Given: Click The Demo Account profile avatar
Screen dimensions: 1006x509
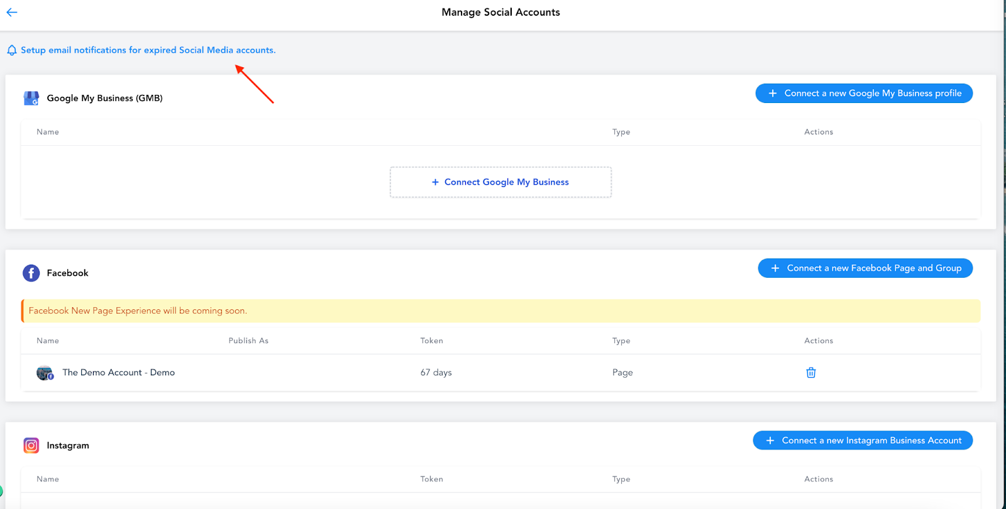Looking at the screenshot, I should tap(45, 373).
